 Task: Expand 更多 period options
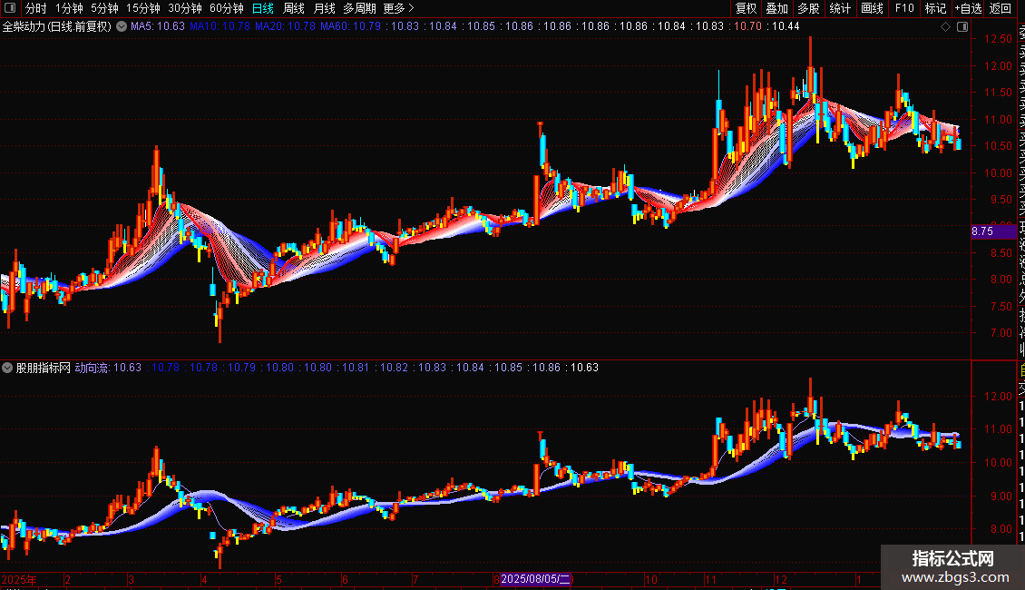[399, 8]
